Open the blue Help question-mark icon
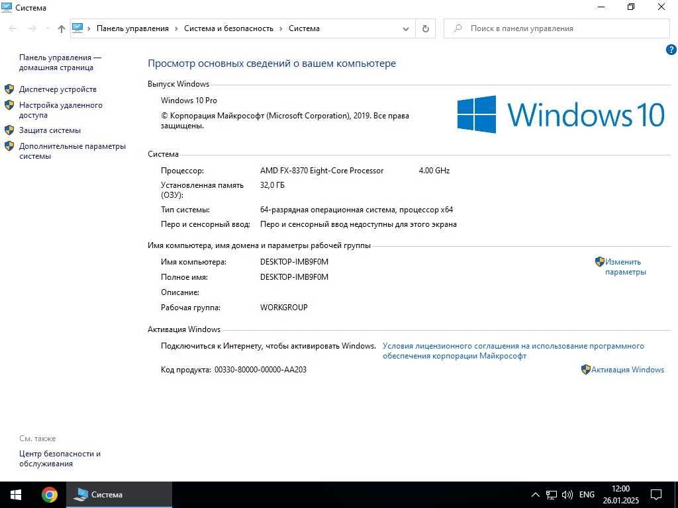678x508 pixels. pyautogui.click(x=671, y=50)
